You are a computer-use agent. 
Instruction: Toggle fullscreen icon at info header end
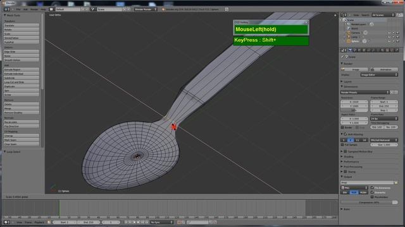(227, 9)
